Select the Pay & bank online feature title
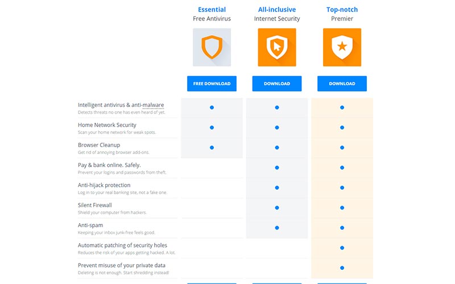 (109, 165)
